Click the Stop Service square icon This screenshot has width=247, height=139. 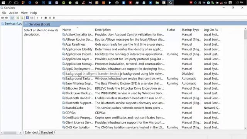point(46,18)
